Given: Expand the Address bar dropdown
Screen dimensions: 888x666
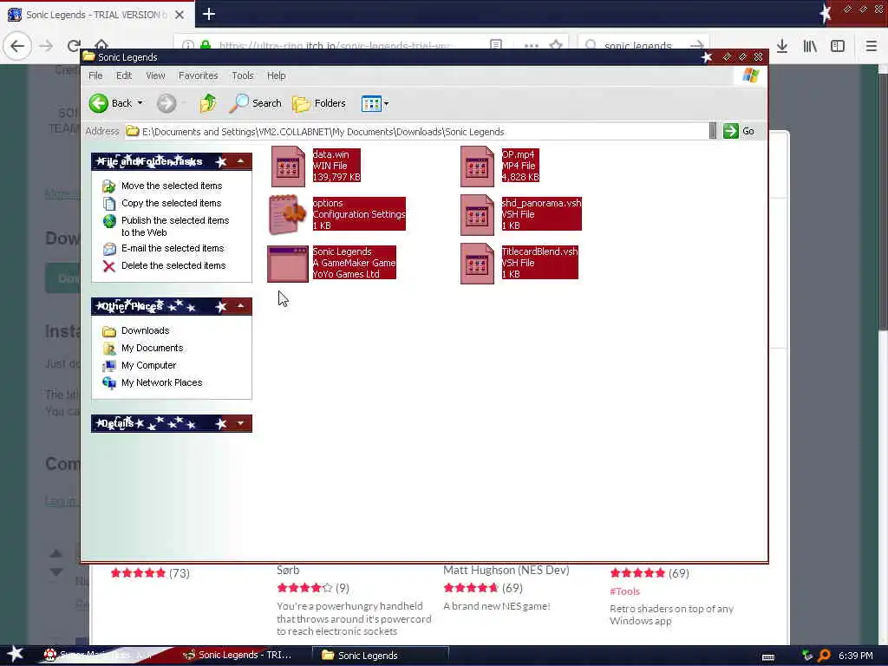Looking at the screenshot, I should [713, 131].
